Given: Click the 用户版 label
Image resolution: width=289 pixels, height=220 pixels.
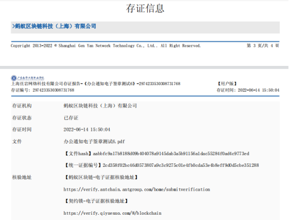Looking at the screenshot, I should coord(227,83).
